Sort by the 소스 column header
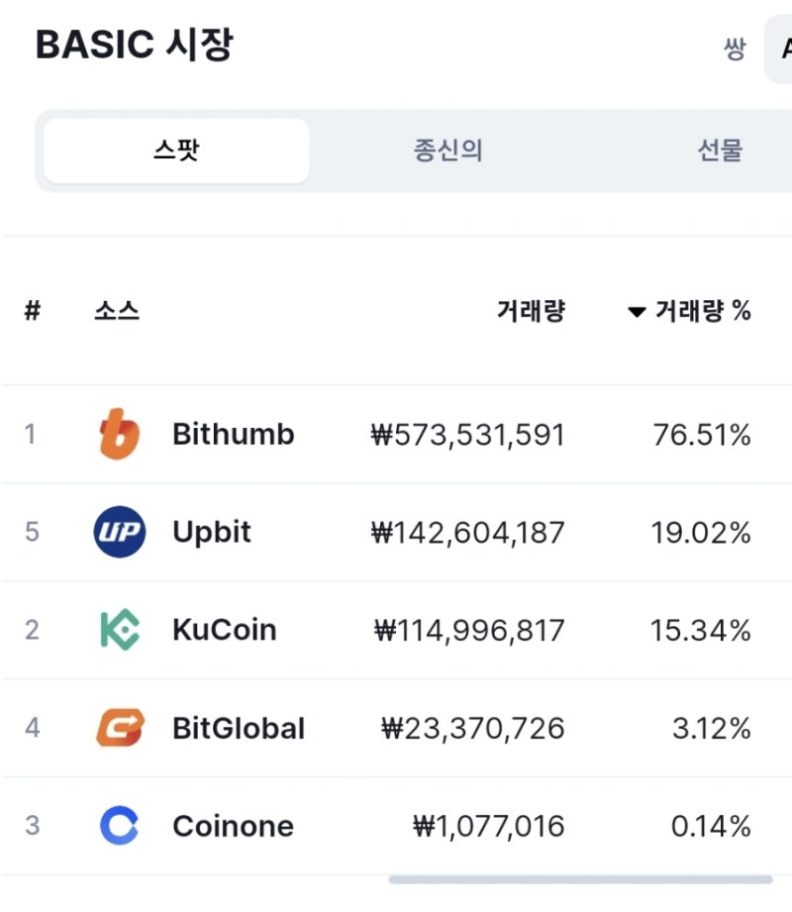Image resolution: width=792 pixels, height=912 pixels. (117, 311)
